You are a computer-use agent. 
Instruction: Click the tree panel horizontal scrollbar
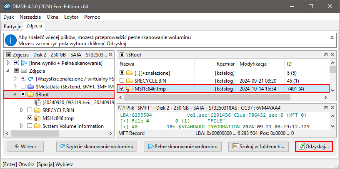58,133
